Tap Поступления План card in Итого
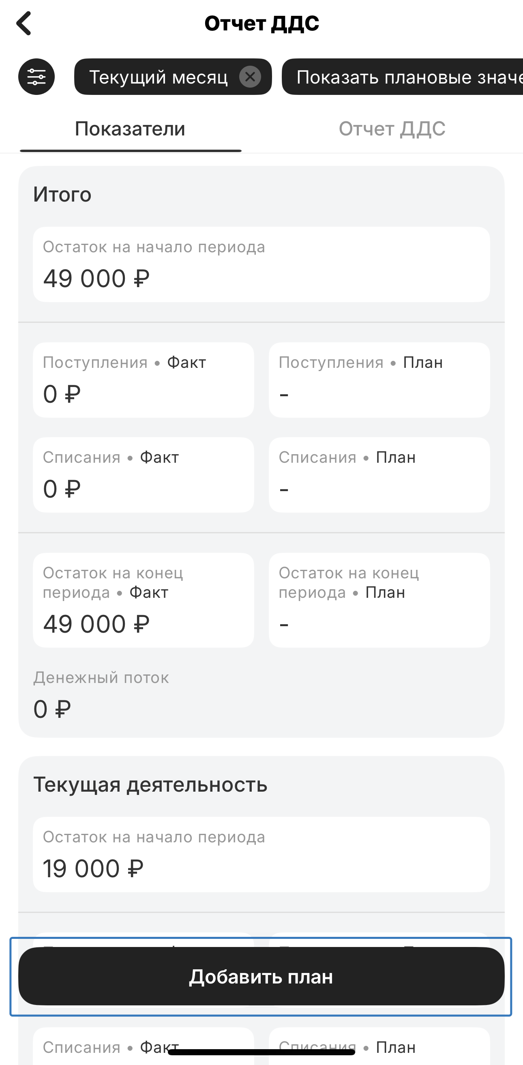Screen dimensions: 523x1065 [x=379, y=380]
